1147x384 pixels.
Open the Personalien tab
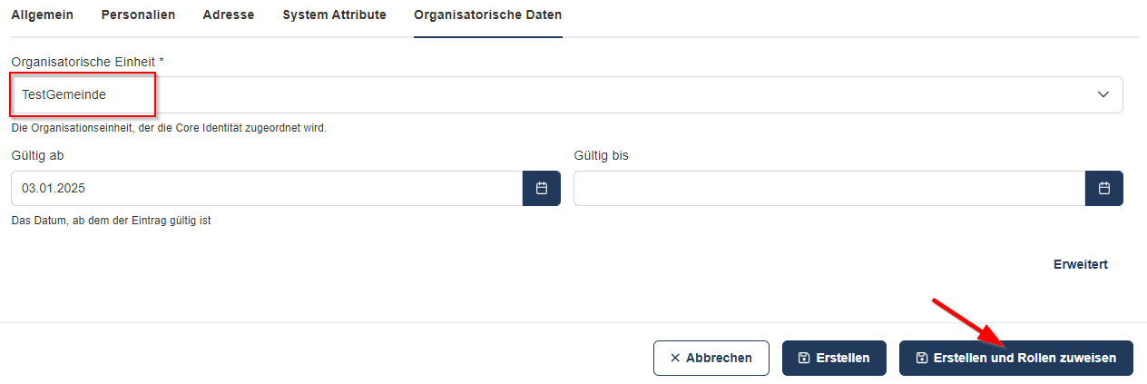[x=138, y=15]
